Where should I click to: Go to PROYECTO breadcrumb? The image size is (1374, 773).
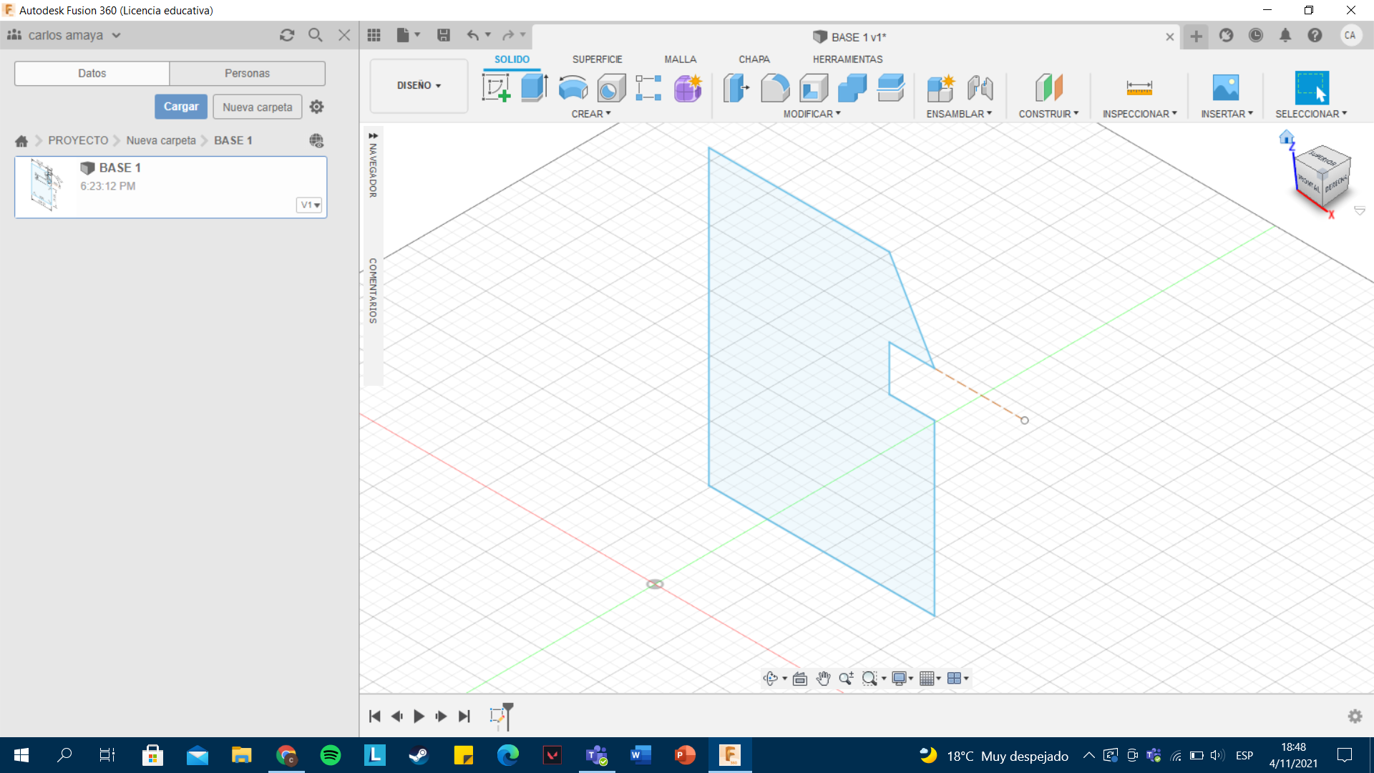[78, 140]
